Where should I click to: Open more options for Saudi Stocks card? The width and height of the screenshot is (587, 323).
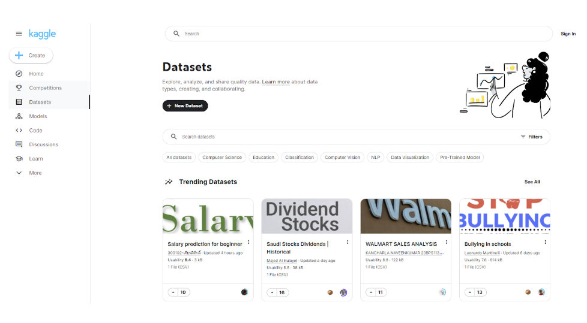tap(348, 242)
